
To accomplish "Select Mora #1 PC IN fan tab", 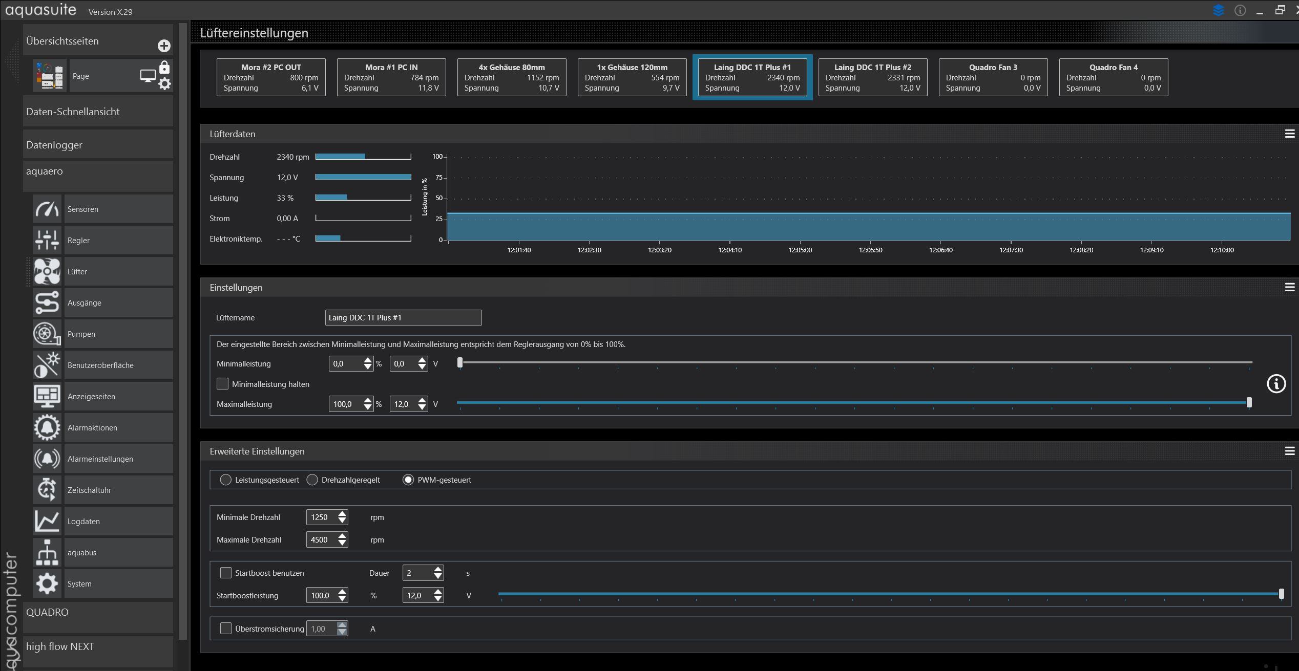I will pos(391,77).
